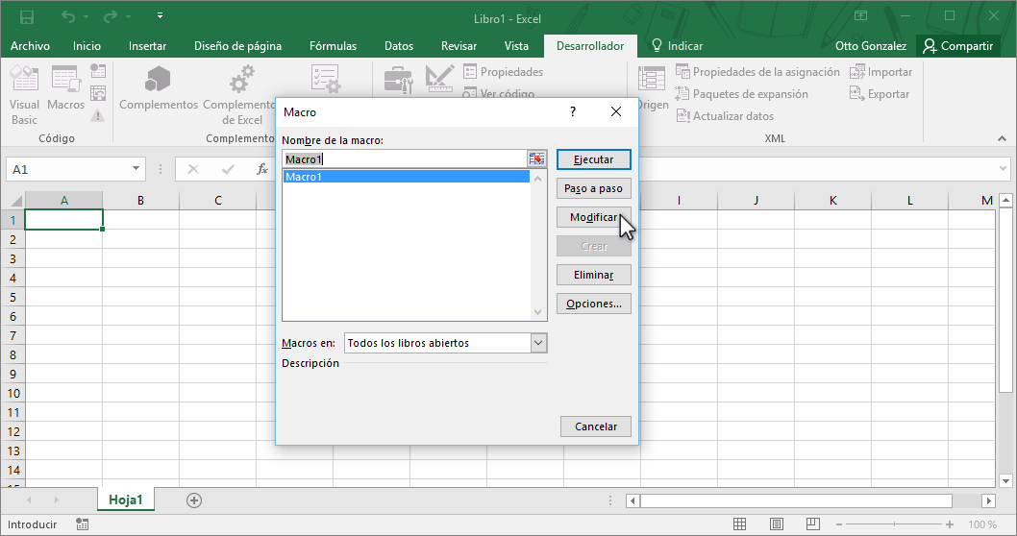Click Eliminar to delete macro

pos(593,275)
